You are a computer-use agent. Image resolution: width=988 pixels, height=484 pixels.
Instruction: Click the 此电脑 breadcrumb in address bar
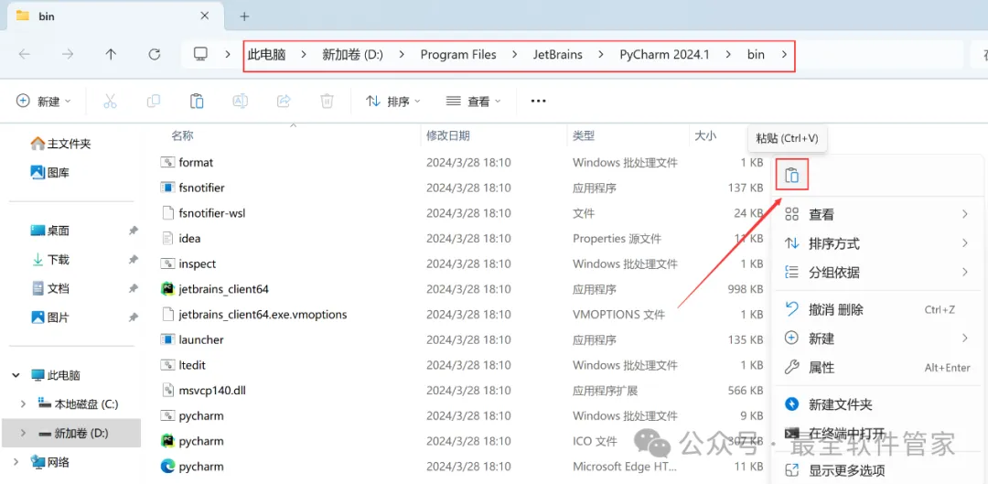pyautogui.click(x=266, y=54)
